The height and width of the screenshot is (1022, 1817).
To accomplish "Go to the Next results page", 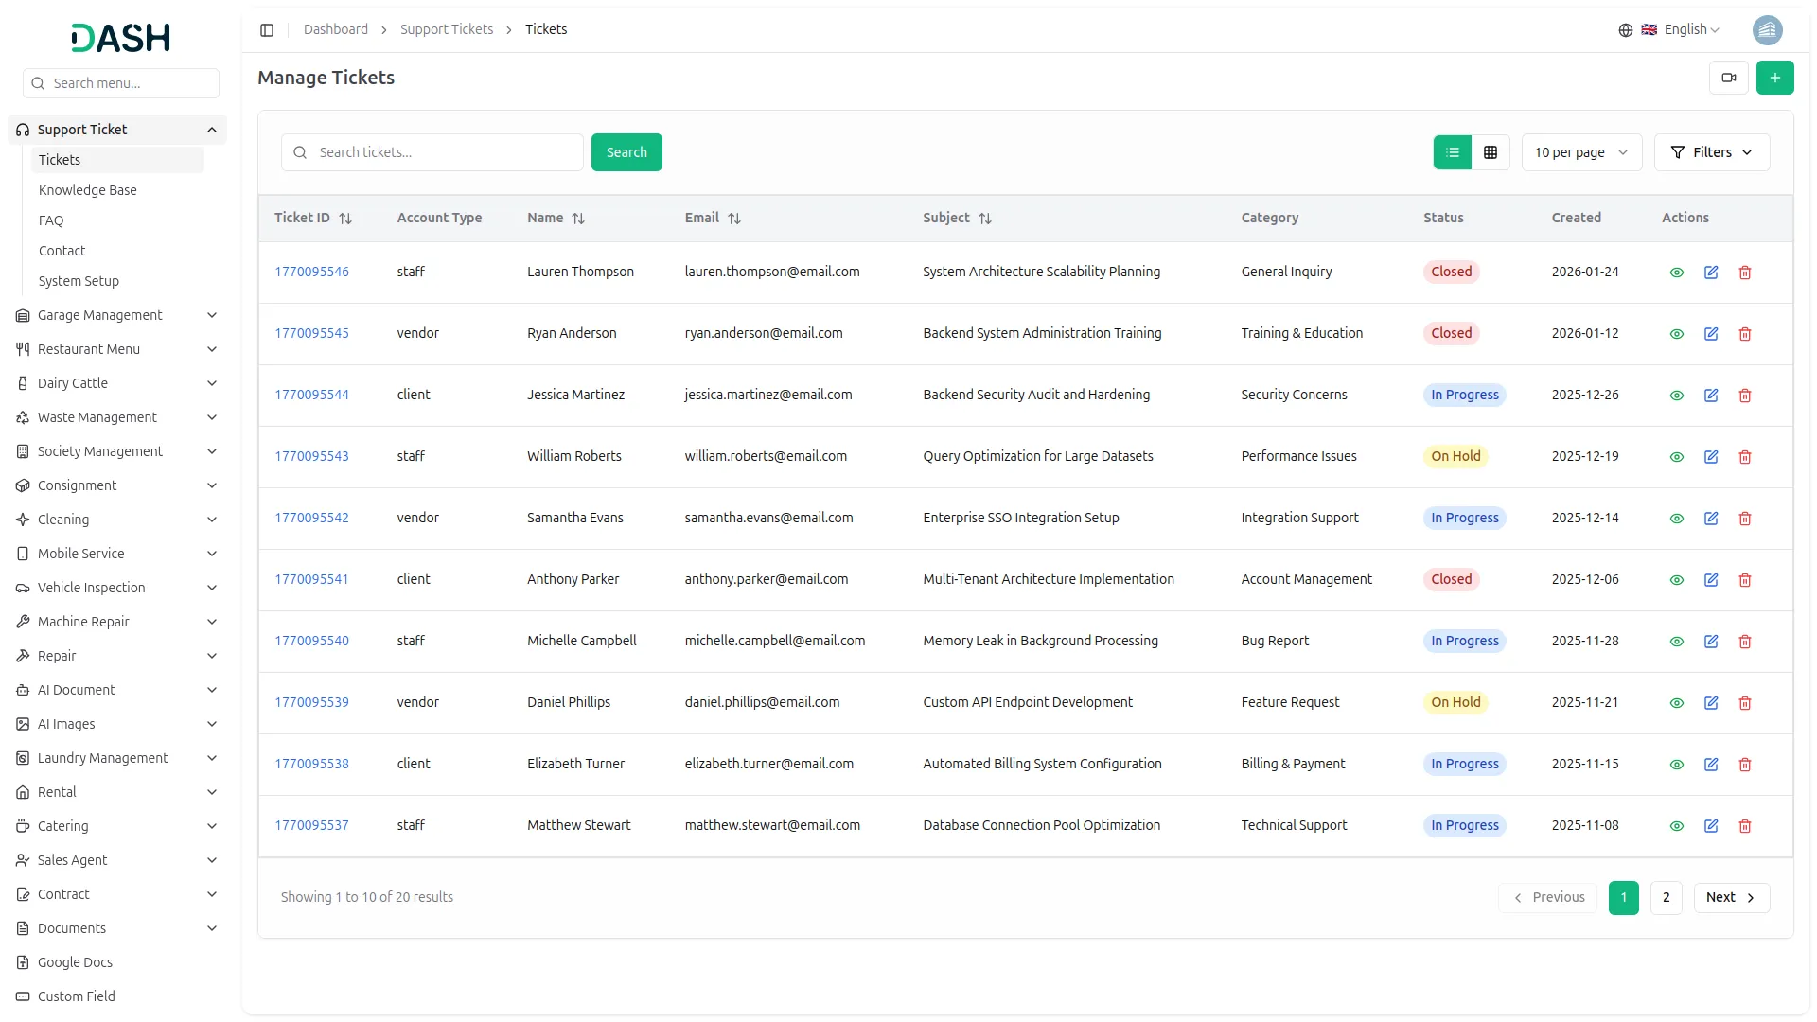I will pyautogui.click(x=1731, y=898).
